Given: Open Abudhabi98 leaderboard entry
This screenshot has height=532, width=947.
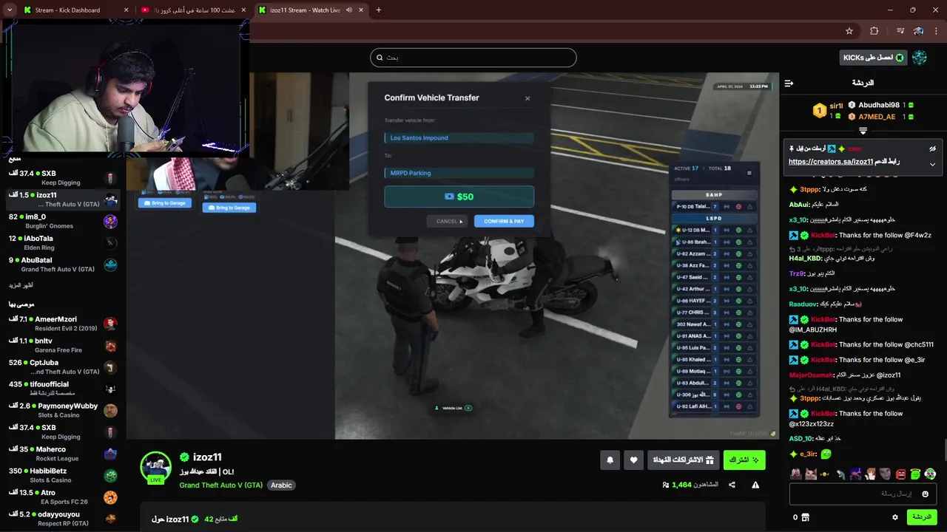Looking at the screenshot, I should pyautogui.click(x=880, y=105).
